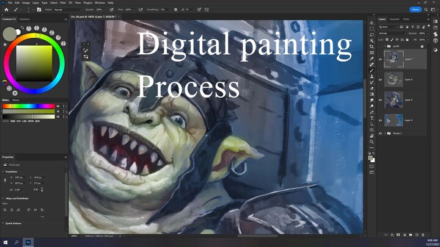Click the search icon in top right
This screenshot has width=440, height=247.
(426, 10)
